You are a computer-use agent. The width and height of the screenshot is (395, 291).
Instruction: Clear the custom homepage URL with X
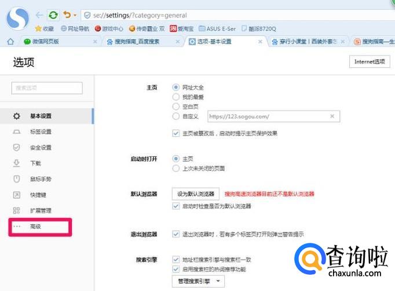(x=332, y=117)
